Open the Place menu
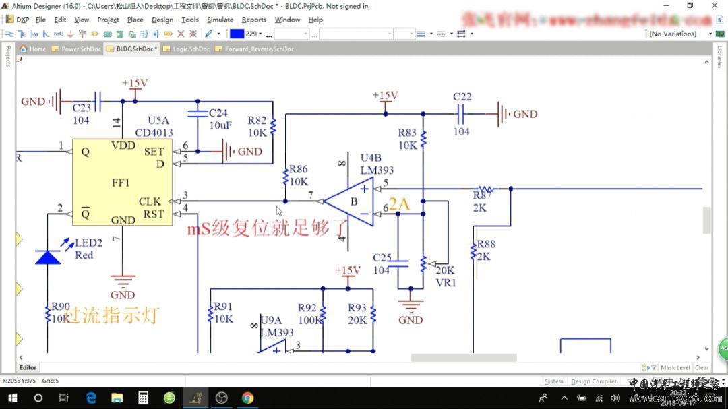The width and height of the screenshot is (728, 409). click(x=135, y=20)
